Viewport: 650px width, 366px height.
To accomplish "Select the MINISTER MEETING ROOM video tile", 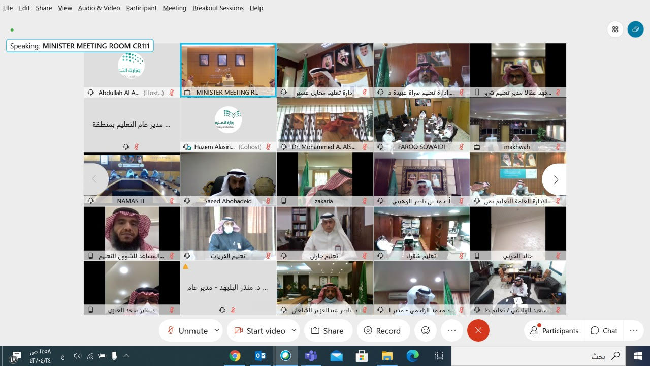I will coord(228,70).
